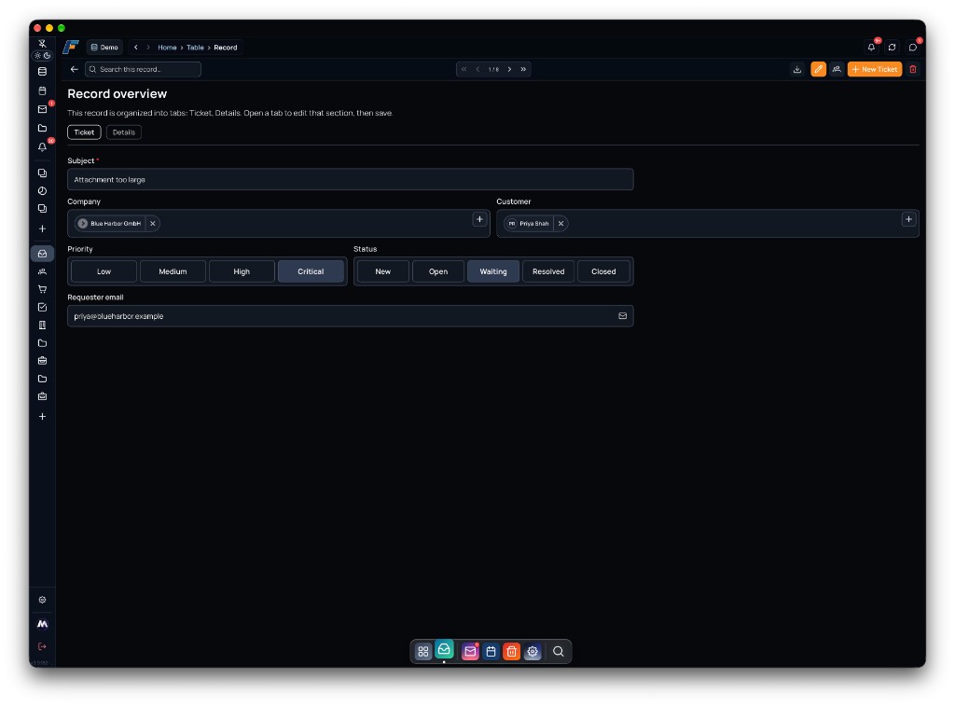Click the download export icon

pyautogui.click(x=797, y=69)
